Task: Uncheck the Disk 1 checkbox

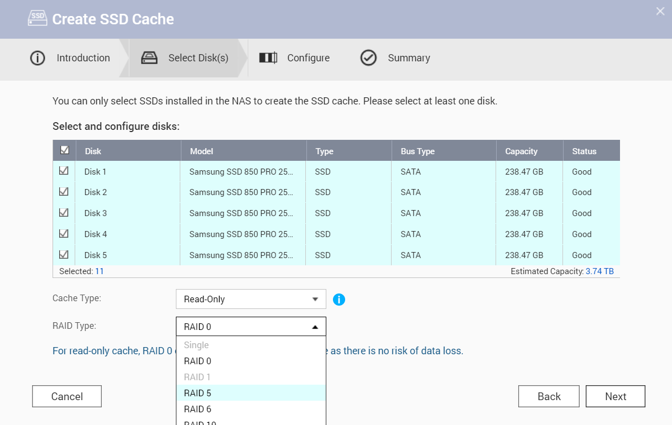Action: [64, 171]
